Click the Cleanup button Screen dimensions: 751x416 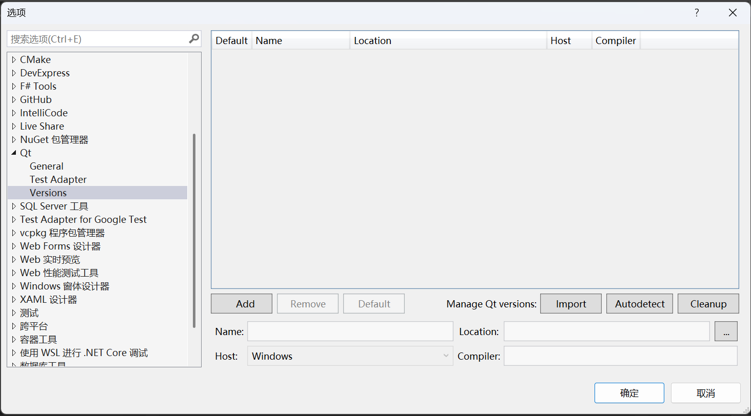pos(708,303)
